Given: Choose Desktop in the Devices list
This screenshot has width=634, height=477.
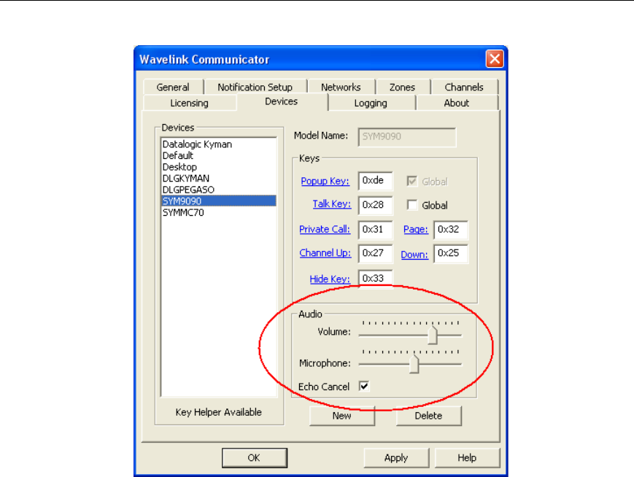Looking at the screenshot, I should pos(218,167).
